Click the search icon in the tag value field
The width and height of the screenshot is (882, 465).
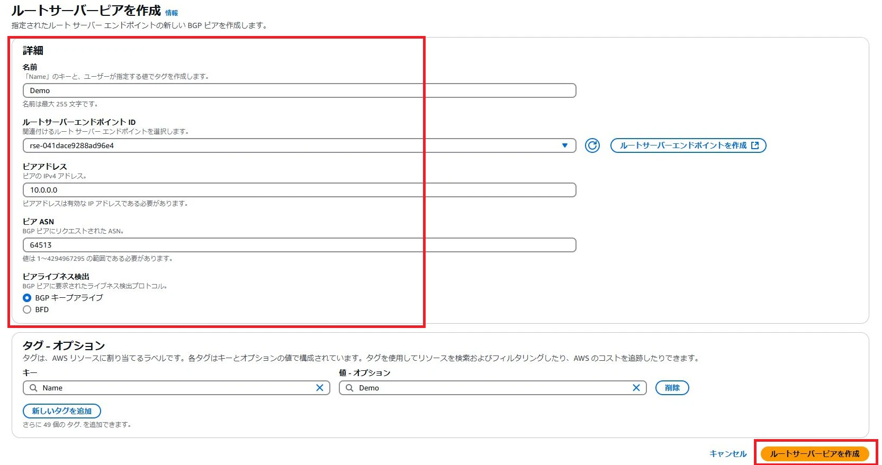coord(349,388)
